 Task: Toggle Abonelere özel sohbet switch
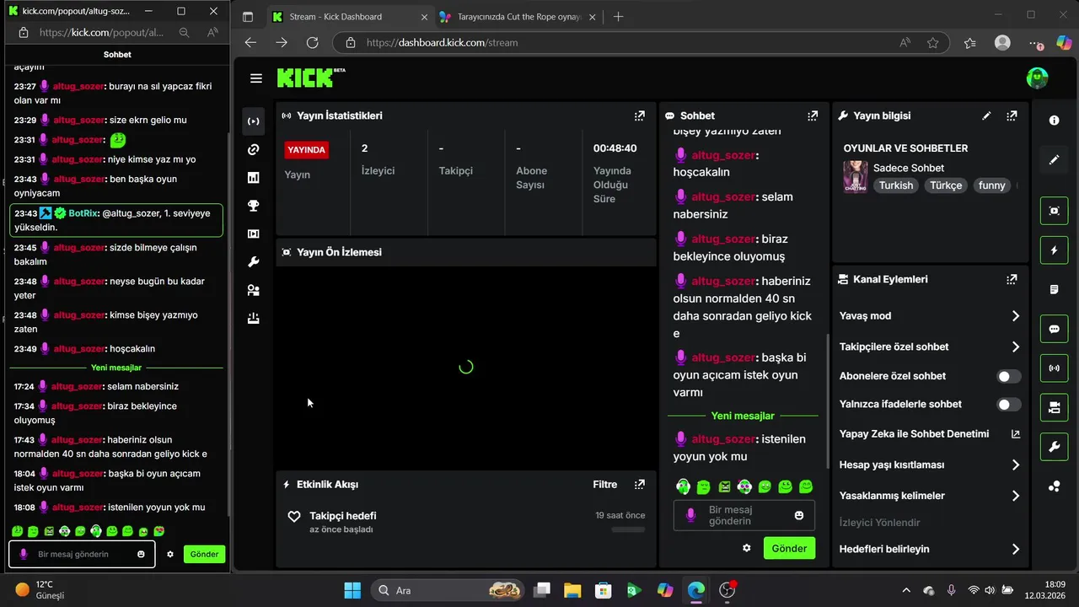coord(1009,376)
